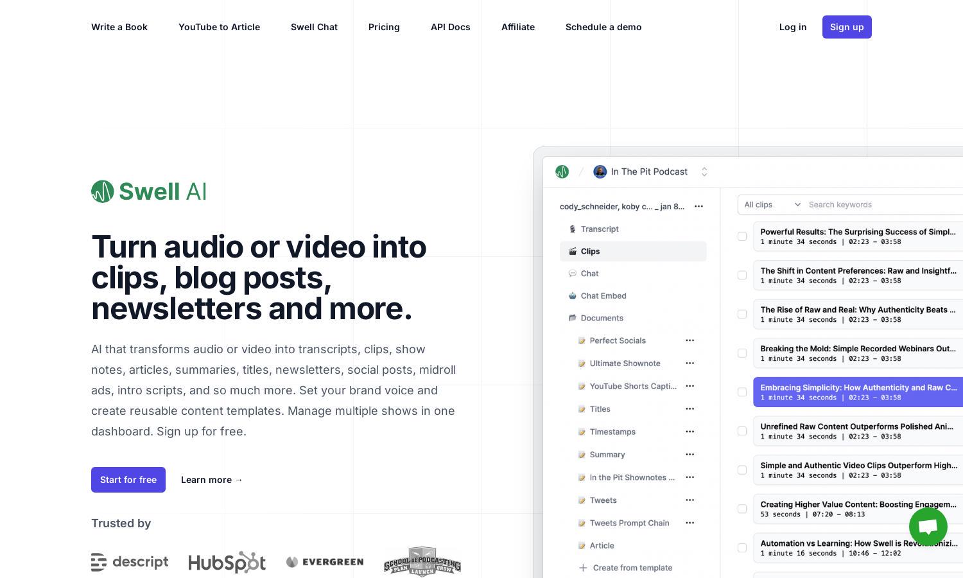Screen dimensions: 963x578
Task: Check the Powerful Results clip checkbox
Action: [742, 236]
